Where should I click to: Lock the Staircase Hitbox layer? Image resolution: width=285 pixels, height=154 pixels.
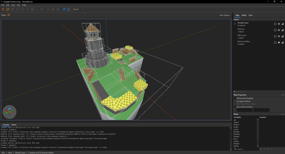282,43
